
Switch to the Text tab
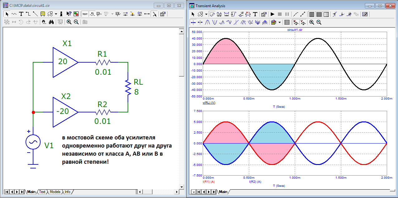point(42,192)
